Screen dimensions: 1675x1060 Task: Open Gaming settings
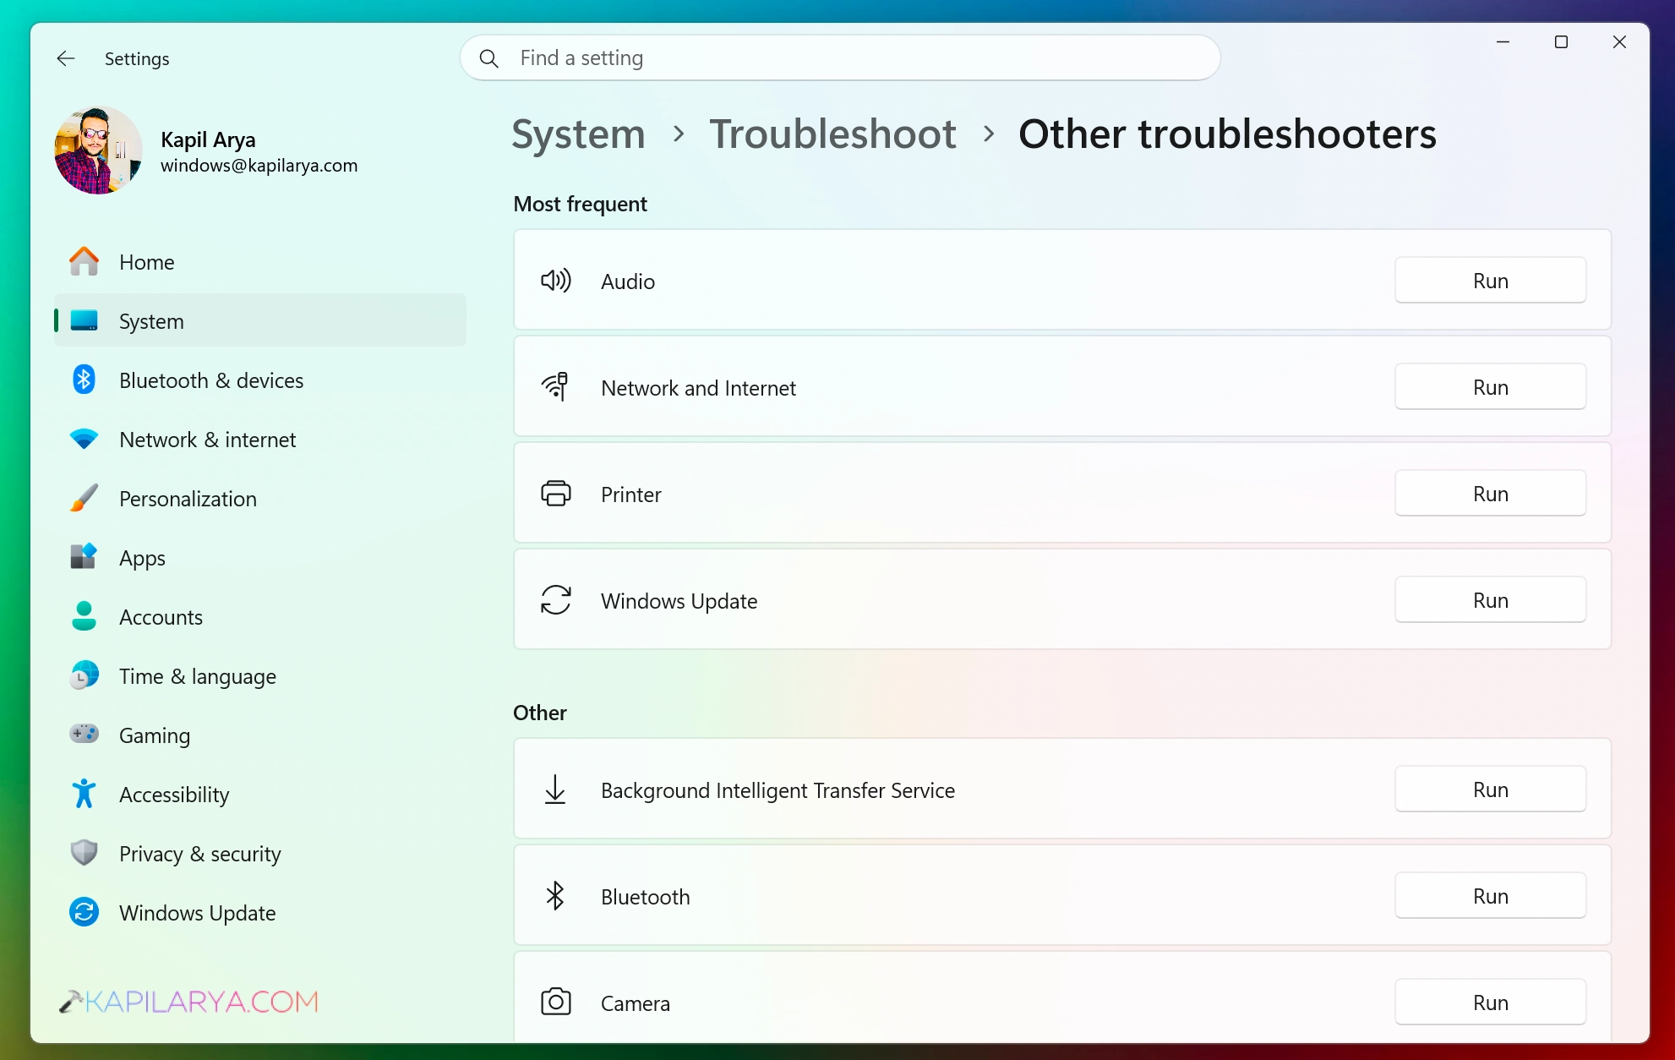tap(260, 735)
